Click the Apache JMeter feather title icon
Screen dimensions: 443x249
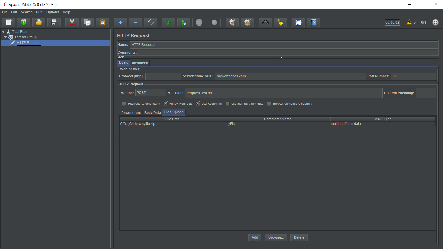click(4, 4)
